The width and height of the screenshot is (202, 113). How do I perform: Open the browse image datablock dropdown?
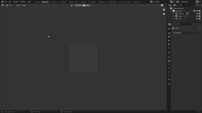click(x=73, y=5)
